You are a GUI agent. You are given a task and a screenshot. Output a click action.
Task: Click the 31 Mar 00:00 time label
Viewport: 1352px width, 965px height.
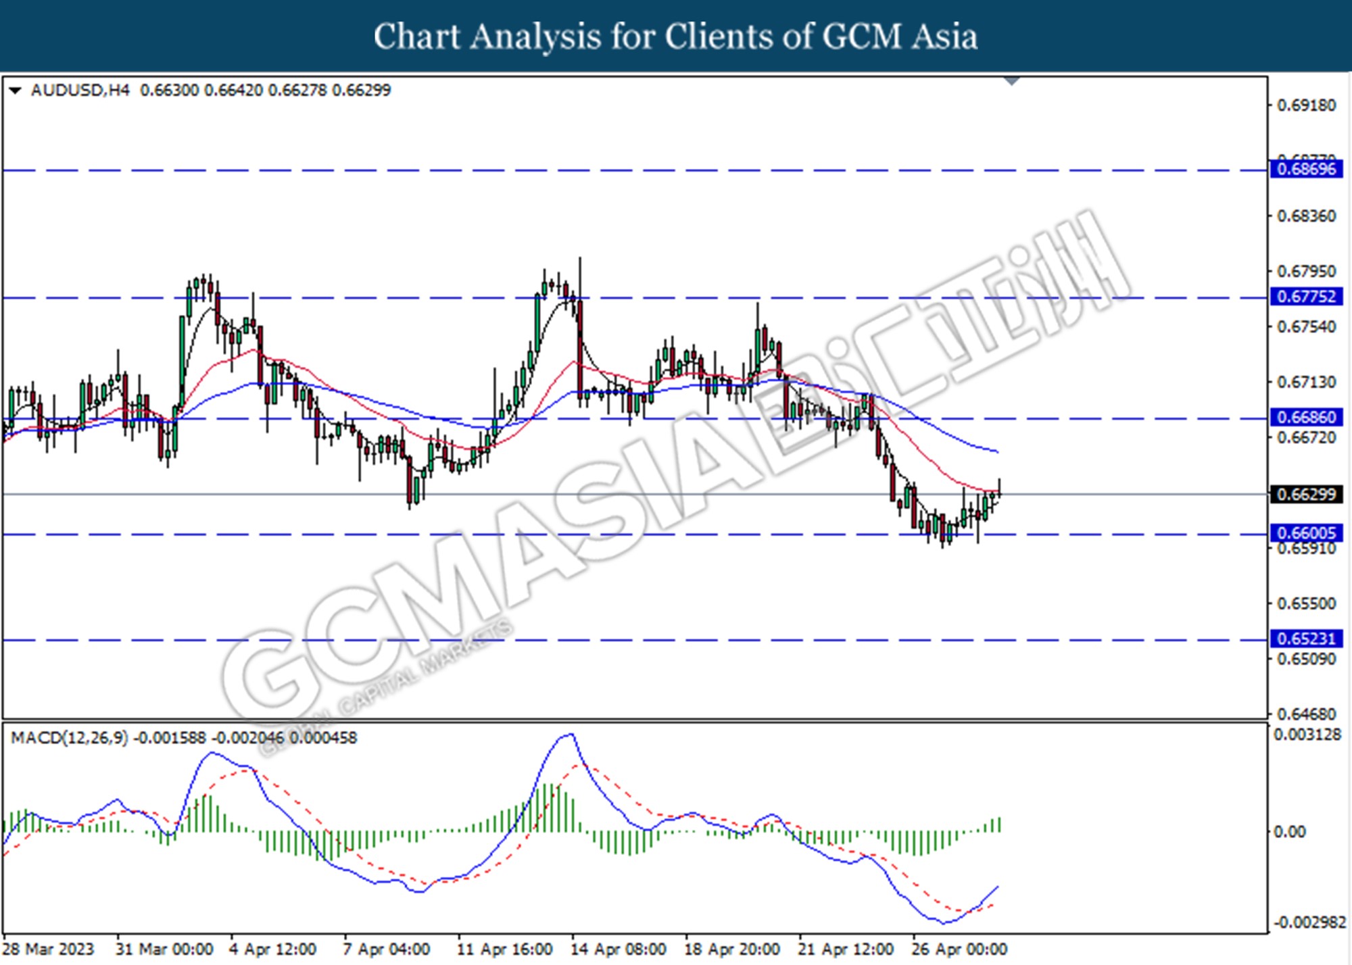click(164, 949)
